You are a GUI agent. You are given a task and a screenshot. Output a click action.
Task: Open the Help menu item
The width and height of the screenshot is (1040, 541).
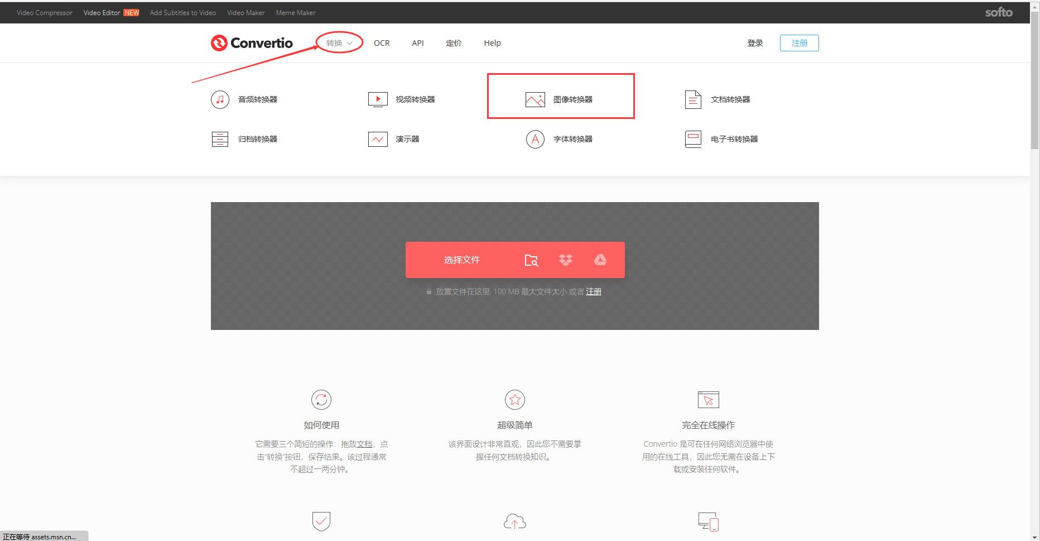(x=492, y=43)
